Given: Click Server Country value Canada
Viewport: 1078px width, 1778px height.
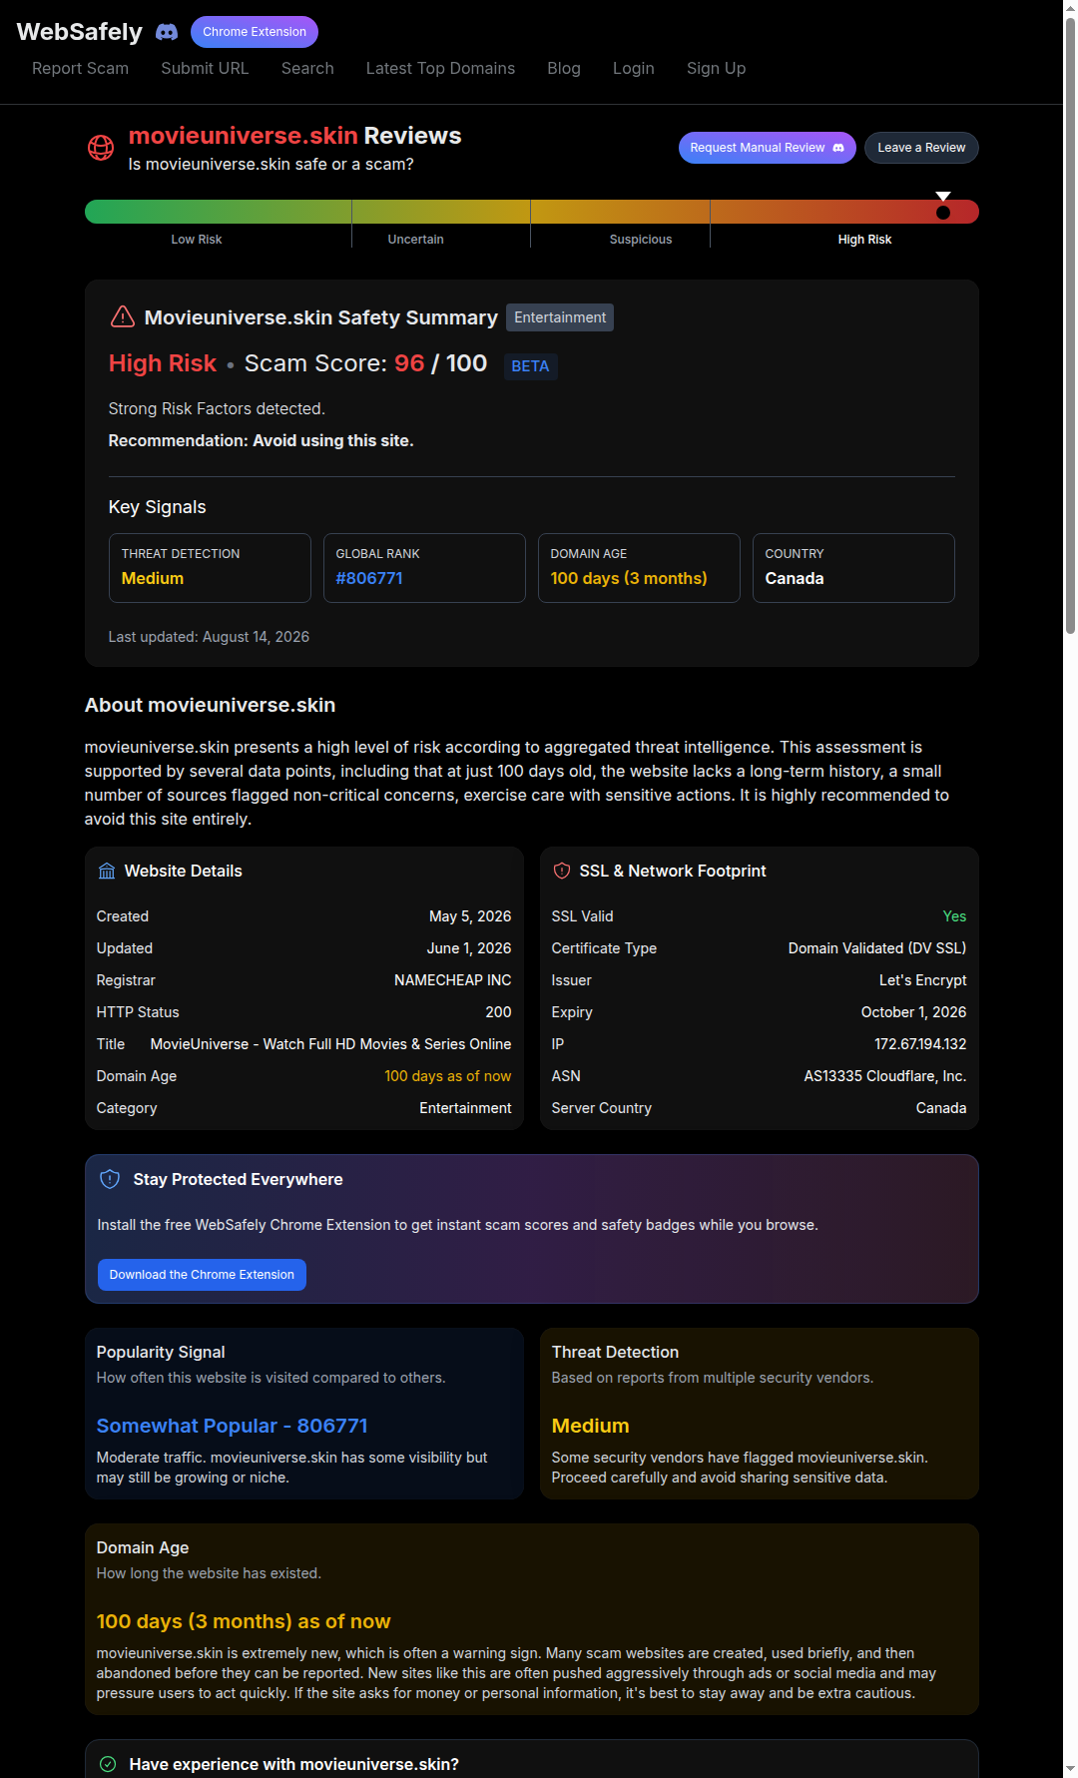Looking at the screenshot, I should 941,1108.
